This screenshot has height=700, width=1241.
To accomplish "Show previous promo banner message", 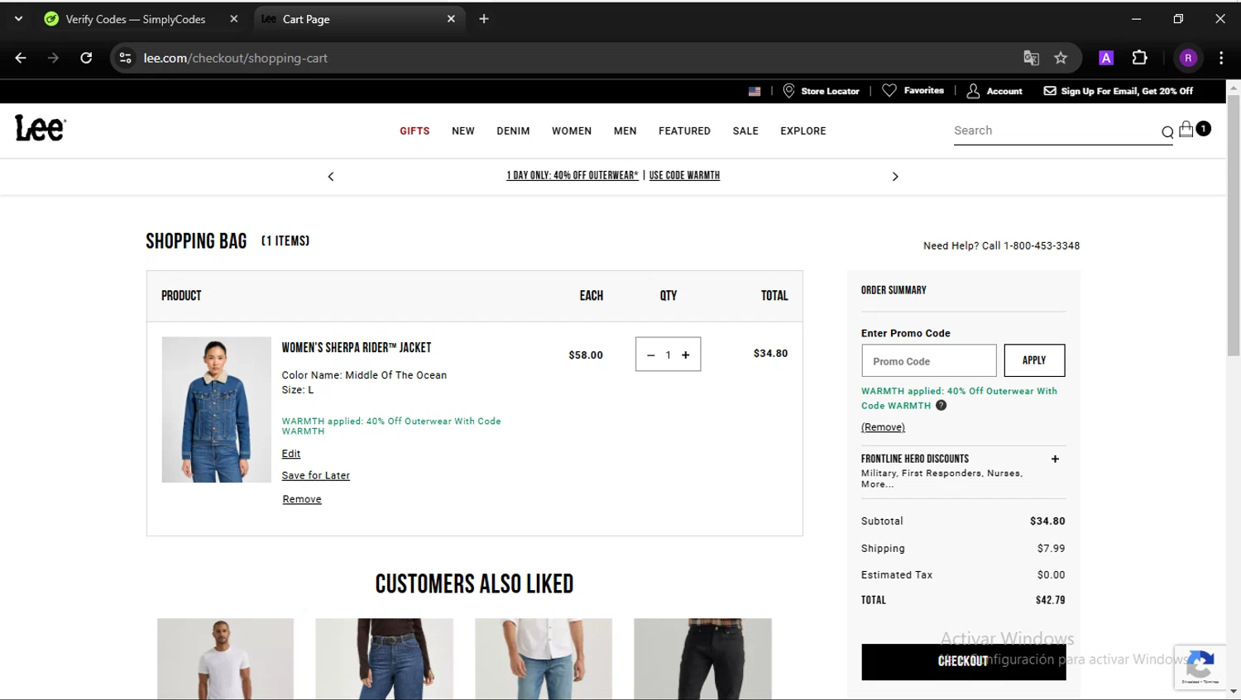I will (331, 176).
